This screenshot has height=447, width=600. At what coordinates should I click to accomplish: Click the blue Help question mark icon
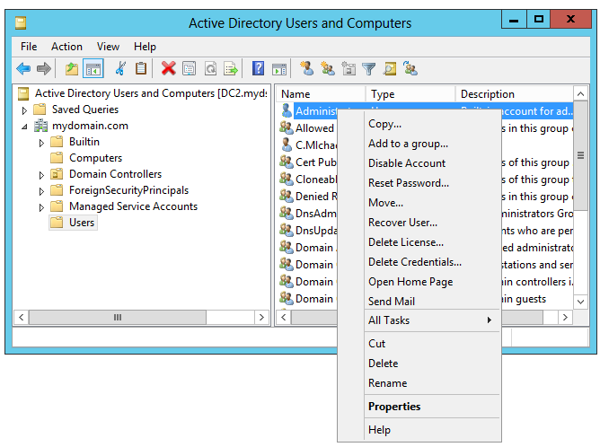click(258, 68)
